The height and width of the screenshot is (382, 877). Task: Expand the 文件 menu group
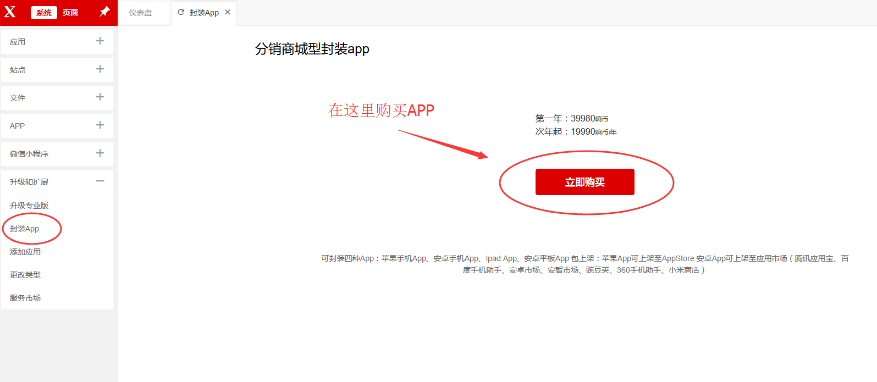pyautogui.click(x=100, y=97)
